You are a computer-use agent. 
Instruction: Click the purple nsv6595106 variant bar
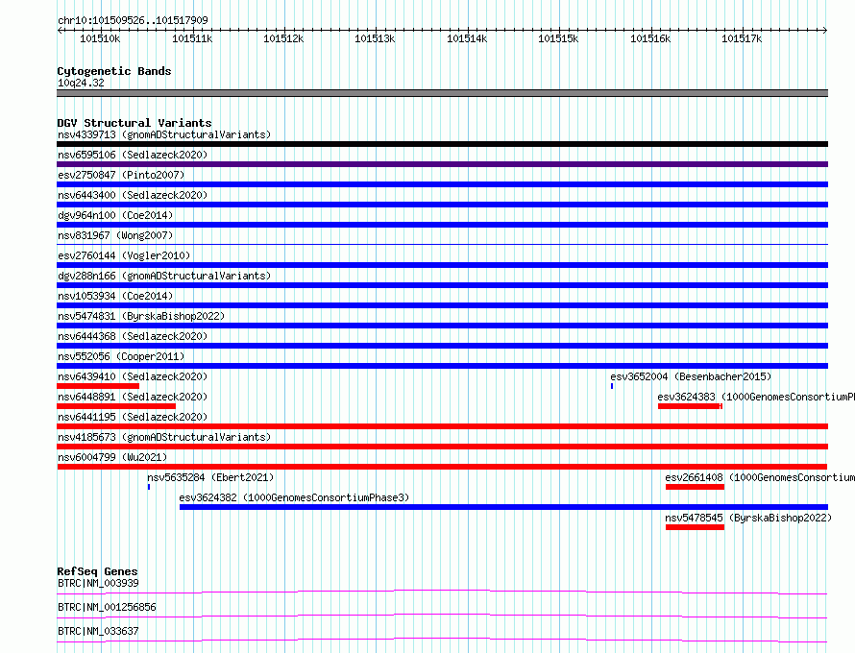click(x=442, y=164)
